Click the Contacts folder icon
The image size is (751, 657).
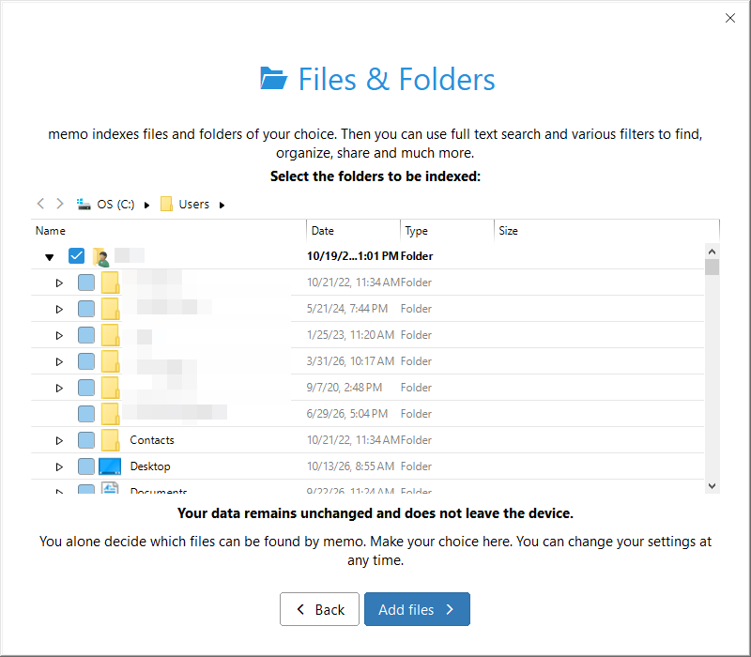(110, 439)
